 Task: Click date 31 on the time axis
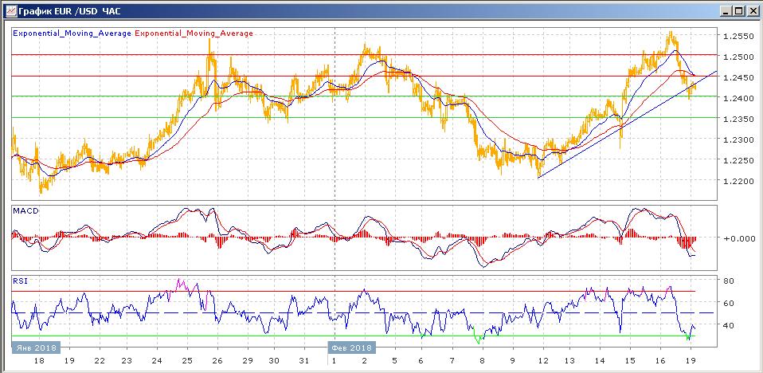point(304,361)
